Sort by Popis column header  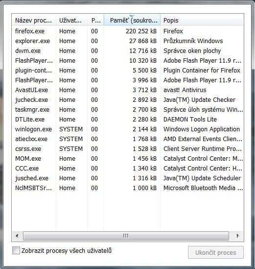tap(202, 20)
